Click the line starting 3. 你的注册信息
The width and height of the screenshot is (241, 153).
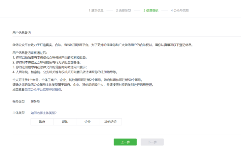(50, 67)
